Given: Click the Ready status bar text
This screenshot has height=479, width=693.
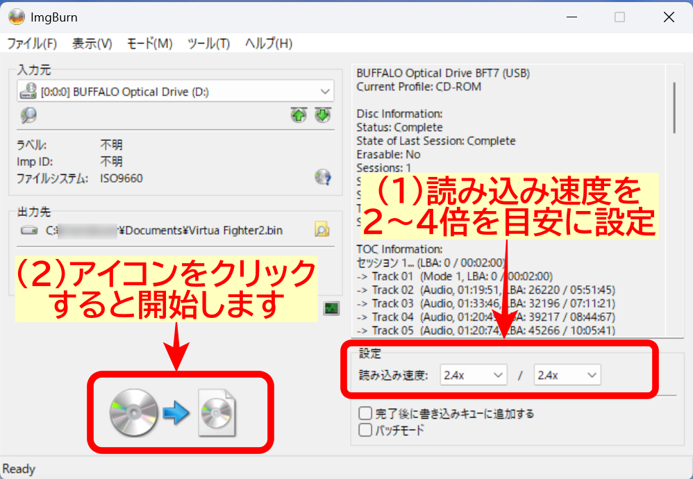Looking at the screenshot, I should coord(19,469).
